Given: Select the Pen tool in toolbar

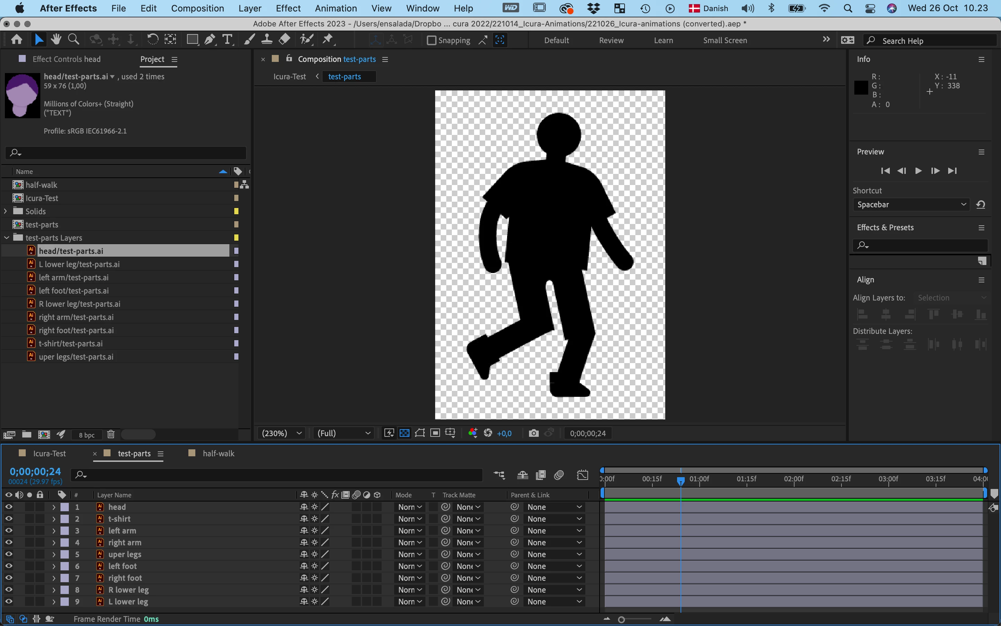Looking at the screenshot, I should tap(210, 40).
